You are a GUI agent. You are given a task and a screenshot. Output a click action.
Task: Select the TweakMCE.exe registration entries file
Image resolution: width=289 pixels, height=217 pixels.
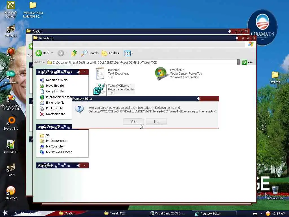pyautogui.click(x=114, y=89)
